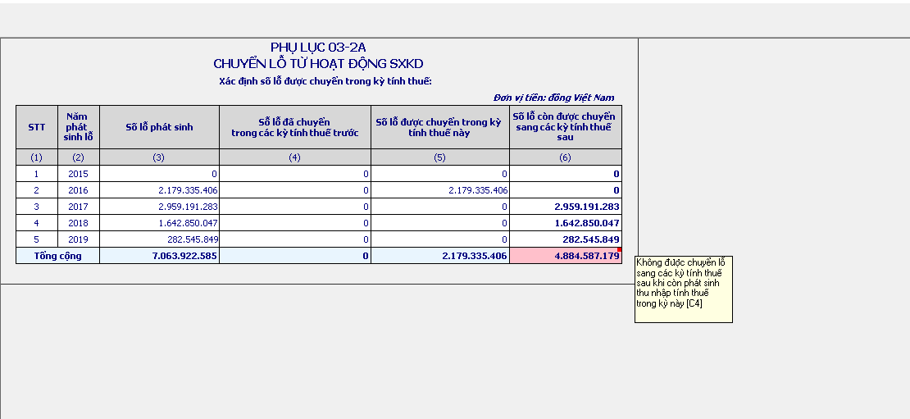910x419 pixels.
Task: Select the 2016 previously carried loss cell
Action: [x=294, y=190]
